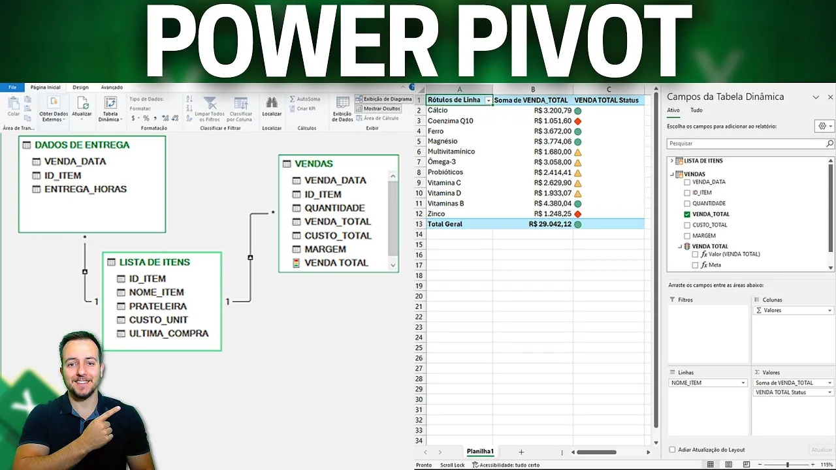
Task: Click the zoom slider handle
Action: [788, 465]
